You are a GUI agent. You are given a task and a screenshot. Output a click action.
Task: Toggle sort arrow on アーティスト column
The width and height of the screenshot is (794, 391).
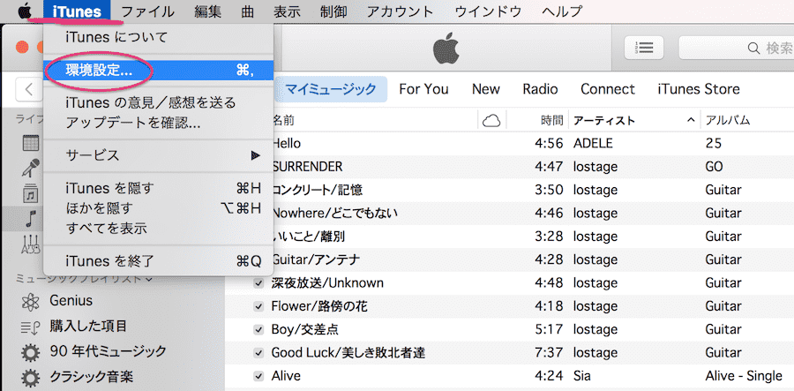(690, 121)
